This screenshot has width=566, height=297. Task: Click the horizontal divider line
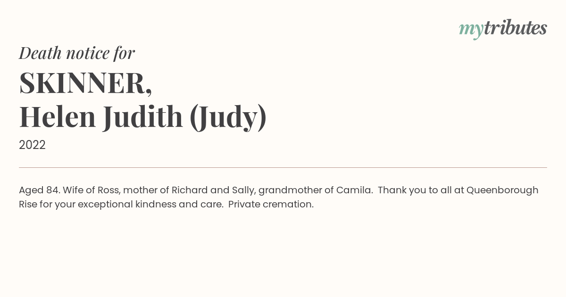[x=283, y=167]
